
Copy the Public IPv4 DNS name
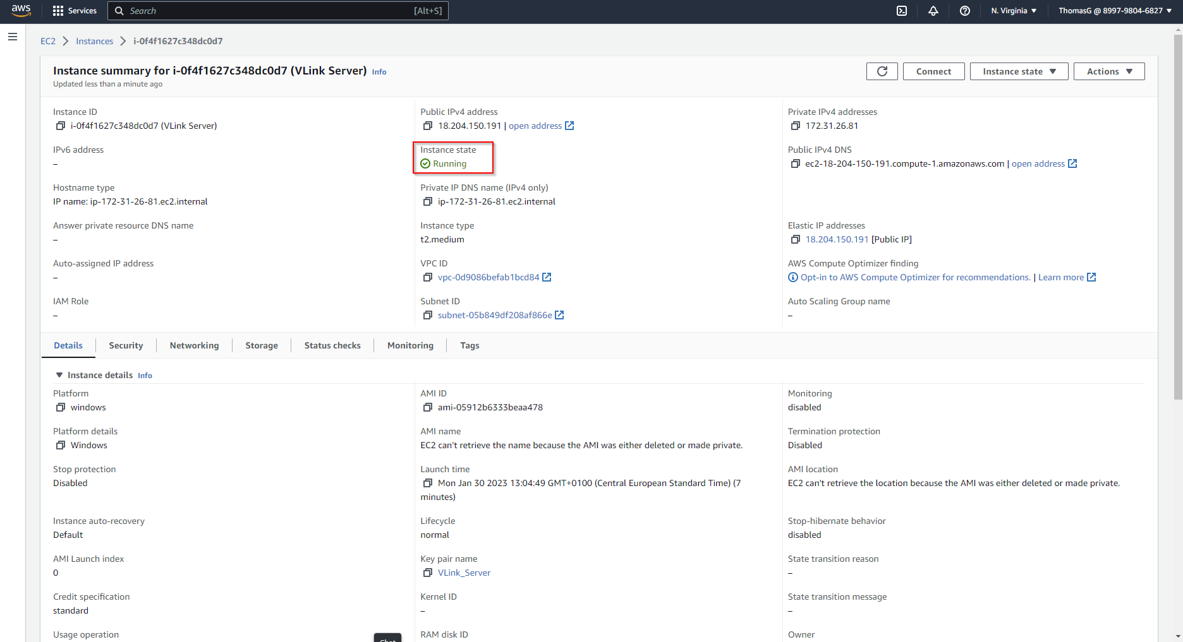click(795, 163)
